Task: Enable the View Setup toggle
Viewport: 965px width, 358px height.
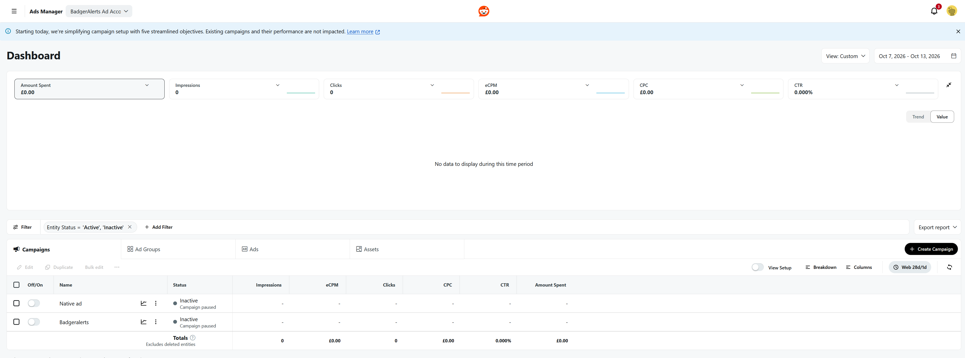Action: click(757, 267)
